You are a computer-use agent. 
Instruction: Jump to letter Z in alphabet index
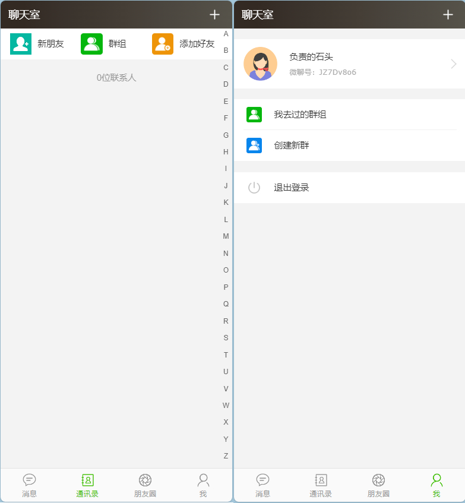click(226, 456)
